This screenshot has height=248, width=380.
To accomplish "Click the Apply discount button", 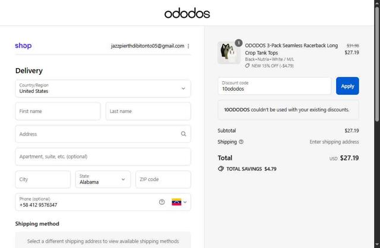I will point(347,86).
